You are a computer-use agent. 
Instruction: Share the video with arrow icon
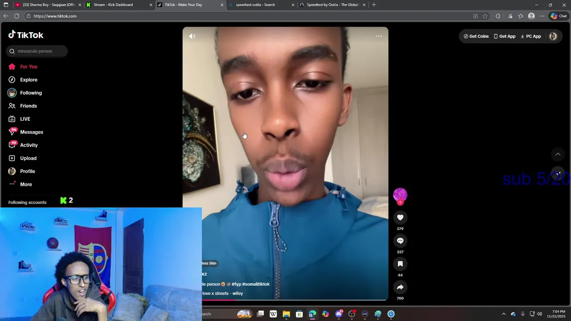[x=400, y=287]
